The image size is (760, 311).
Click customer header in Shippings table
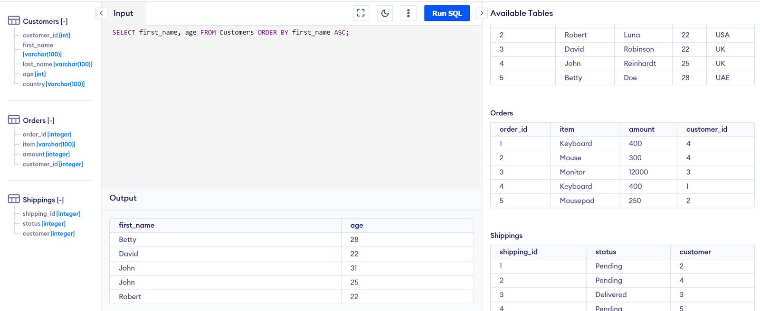(x=695, y=252)
